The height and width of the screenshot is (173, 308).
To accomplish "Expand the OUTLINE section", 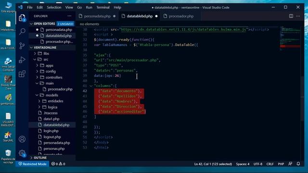I will click(31, 158).
